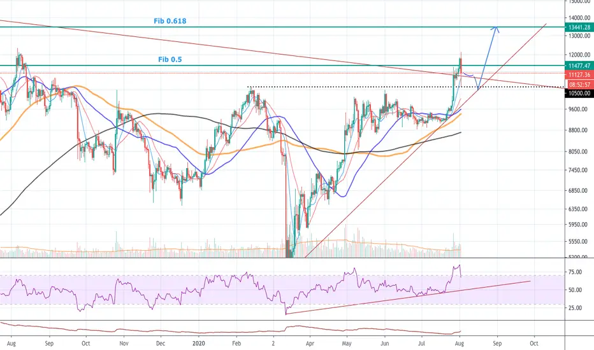Click the Apr label on the time axis
The image size is (594, 350).
click(310, 344)
